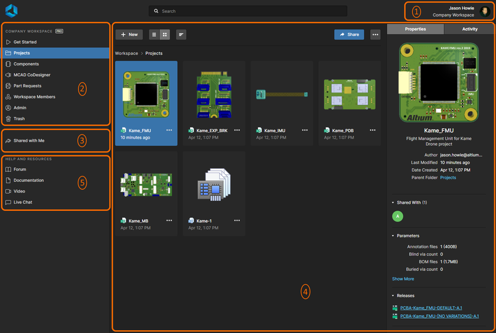Switch to the Activity tab
This screenshot has height=333, width=496.
point(469,29)
